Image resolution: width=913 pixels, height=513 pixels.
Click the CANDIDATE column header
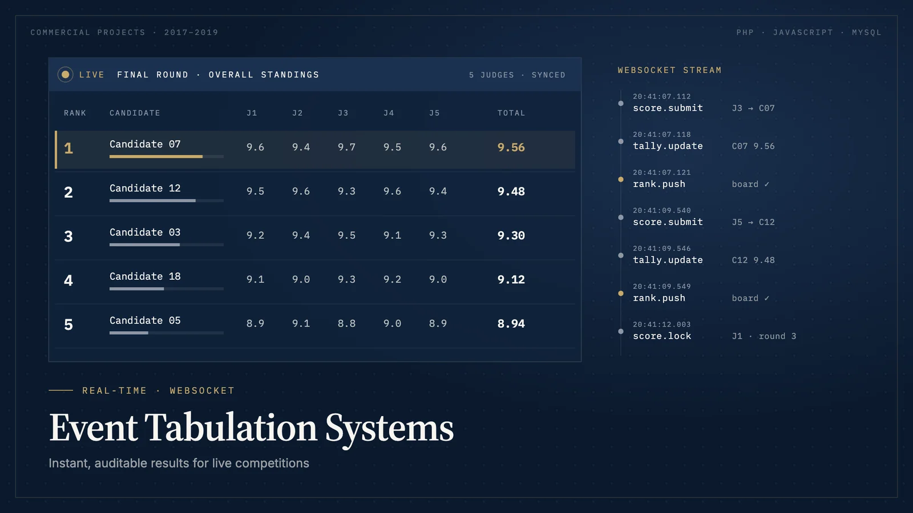tap(135, 113)
